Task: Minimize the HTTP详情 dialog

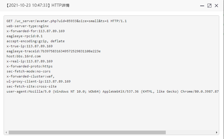Action: [202, 6]
